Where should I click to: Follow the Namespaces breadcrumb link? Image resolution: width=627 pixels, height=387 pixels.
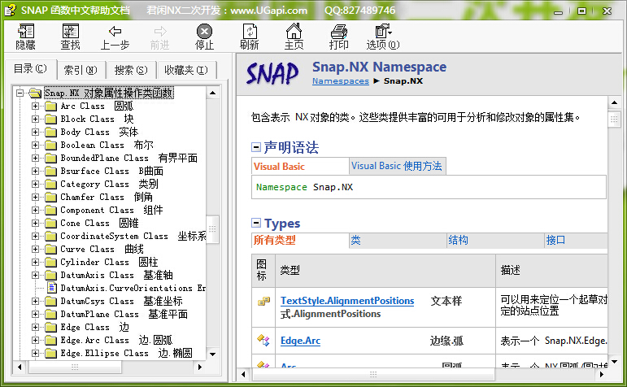[340, 81]
